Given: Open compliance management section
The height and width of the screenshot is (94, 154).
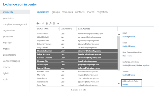Looking at the screenshot, I should pos(15,24).
